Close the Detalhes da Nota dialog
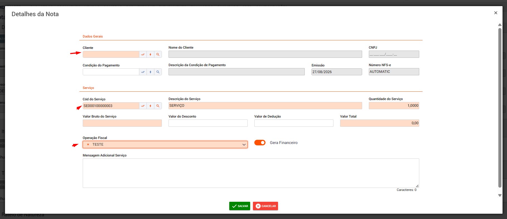The height and width of the screenshot is (219, 507). [x=496, y=13]
